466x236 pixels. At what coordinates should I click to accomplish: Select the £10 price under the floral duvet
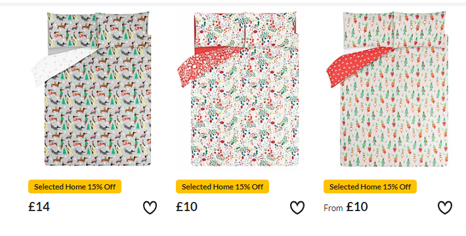coord(186,206)
